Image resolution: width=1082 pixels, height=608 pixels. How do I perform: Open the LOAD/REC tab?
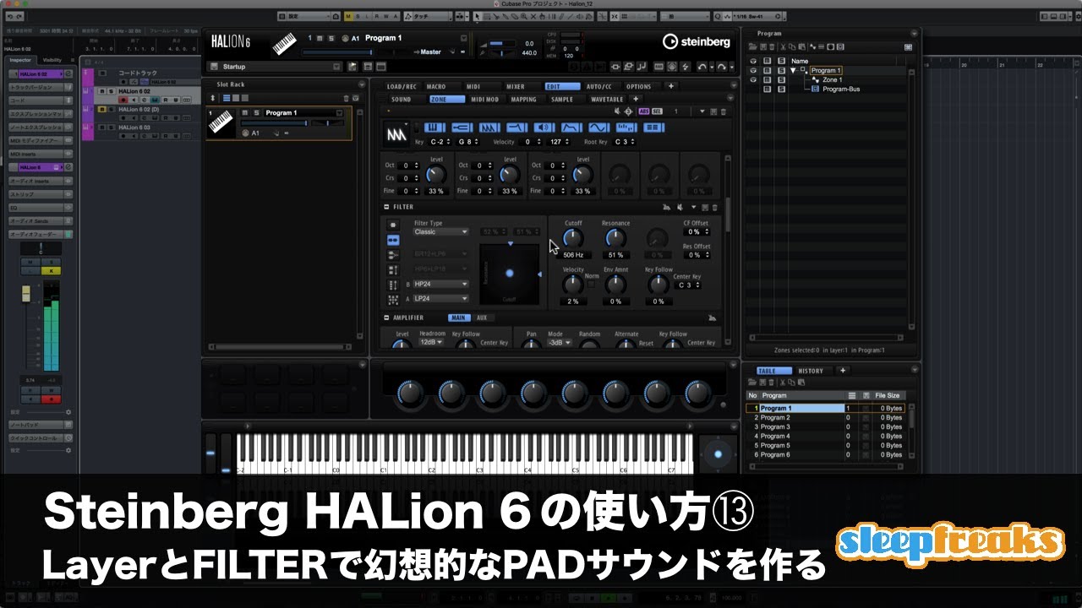(x=402, y=86)
